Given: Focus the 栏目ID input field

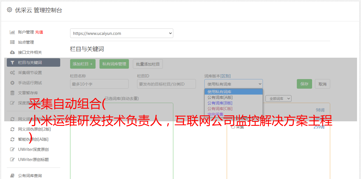Looking at the screenshot, I should 167,84.
